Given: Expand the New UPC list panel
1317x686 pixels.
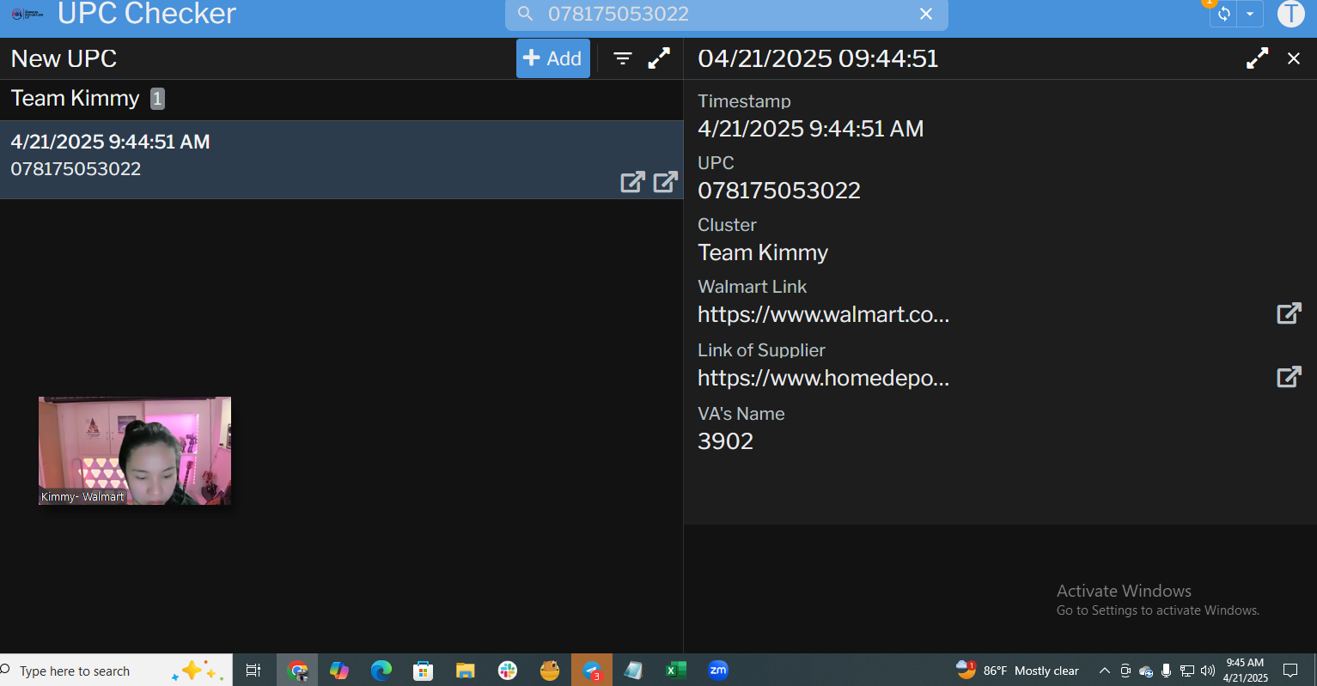Looking at the screenshot, I should pyautogui.click(x=659, y=58).
